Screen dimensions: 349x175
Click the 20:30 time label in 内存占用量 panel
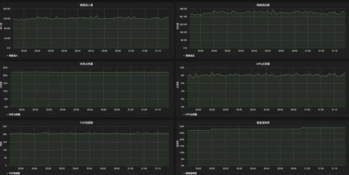(x=49, y=110)
